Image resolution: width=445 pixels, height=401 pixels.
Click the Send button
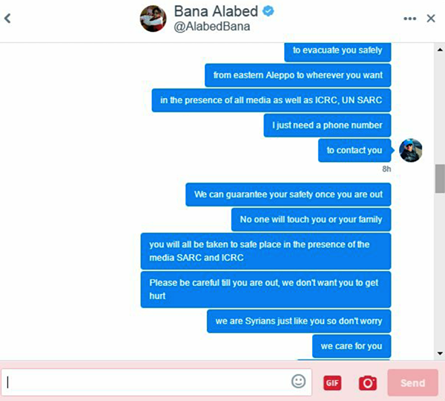tap(412, 383)
